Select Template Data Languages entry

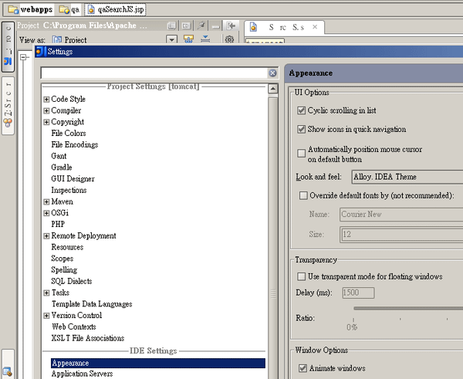(92, 304)
